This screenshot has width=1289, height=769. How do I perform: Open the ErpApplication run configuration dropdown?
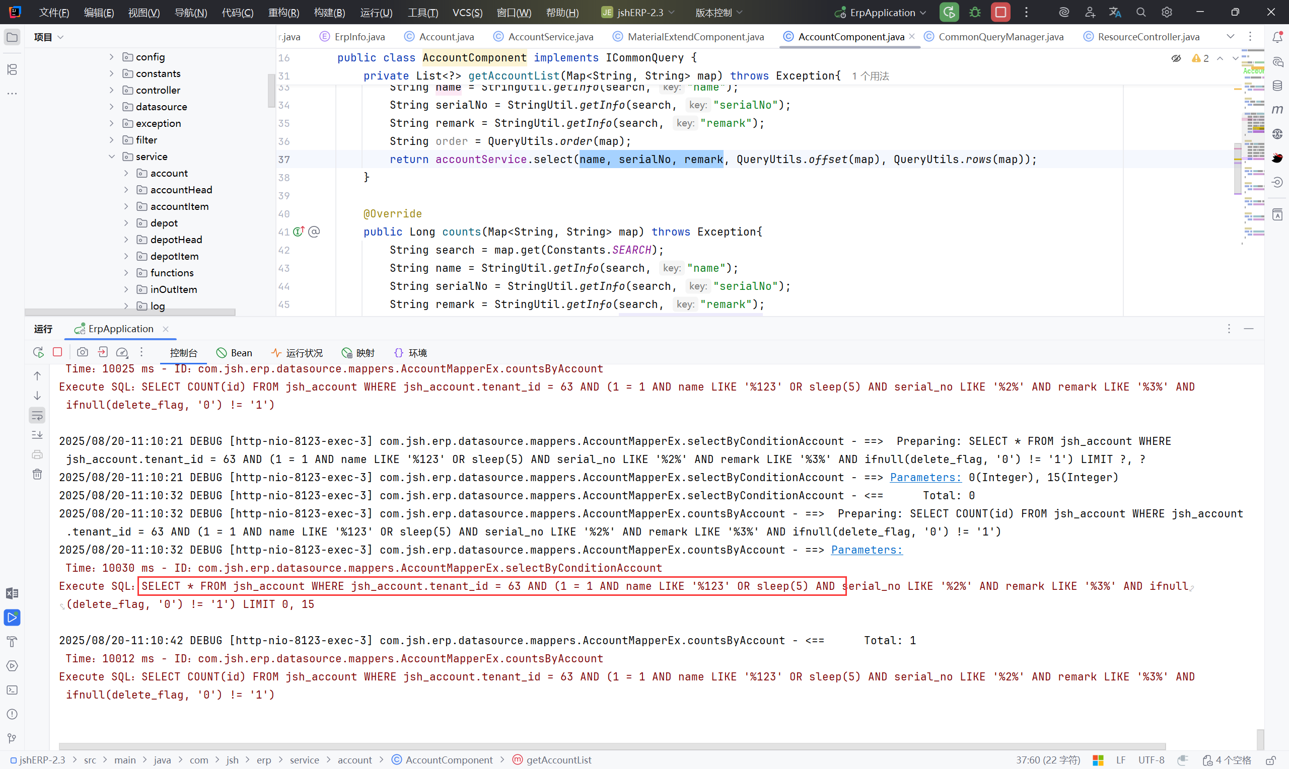click(x=881, y=13)
